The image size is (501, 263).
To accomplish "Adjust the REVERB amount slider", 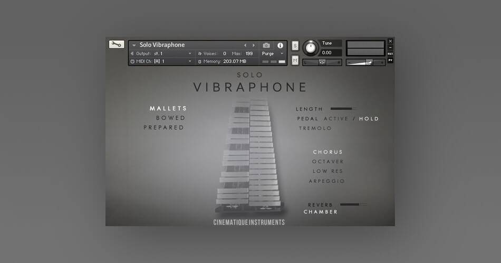I will (x=353, y=204).
